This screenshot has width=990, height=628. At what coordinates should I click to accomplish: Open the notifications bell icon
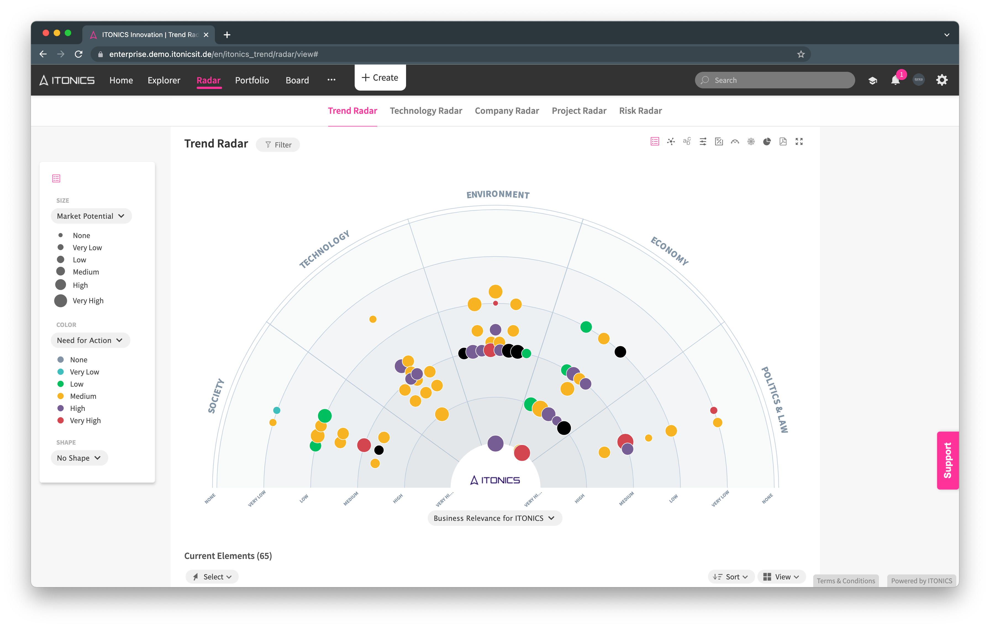pyautogui.click(x=896, y=80)
